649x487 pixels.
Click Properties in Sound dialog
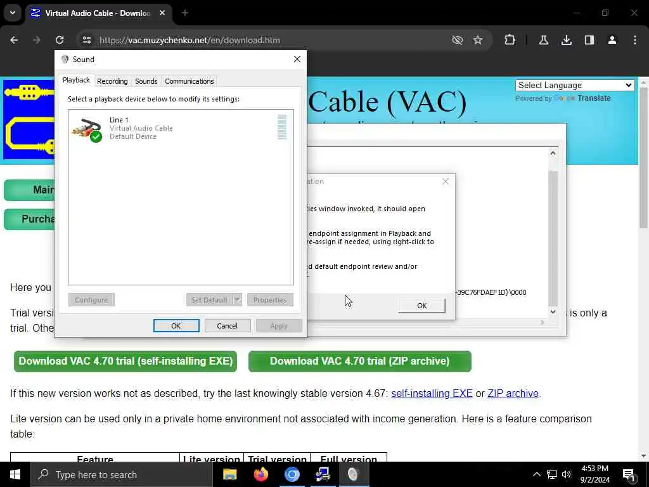click(270, 300)
